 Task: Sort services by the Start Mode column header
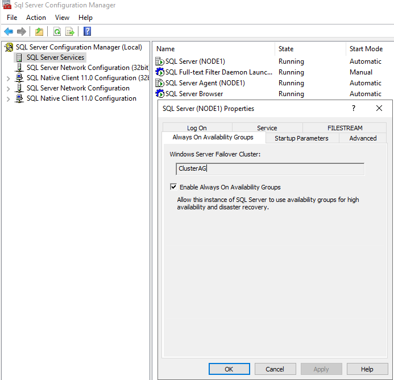pyautogui.click(x=370, y=49)
